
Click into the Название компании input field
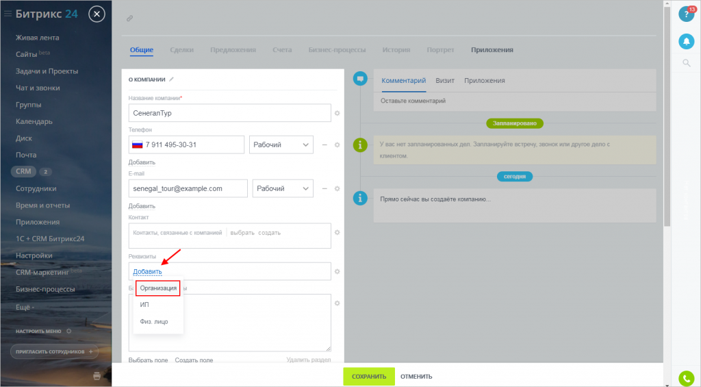point(229,113)
